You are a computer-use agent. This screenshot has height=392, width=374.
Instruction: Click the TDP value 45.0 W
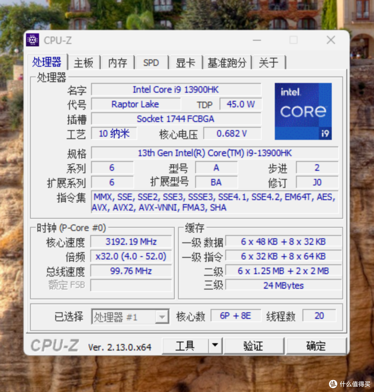[x=241, y=104]
